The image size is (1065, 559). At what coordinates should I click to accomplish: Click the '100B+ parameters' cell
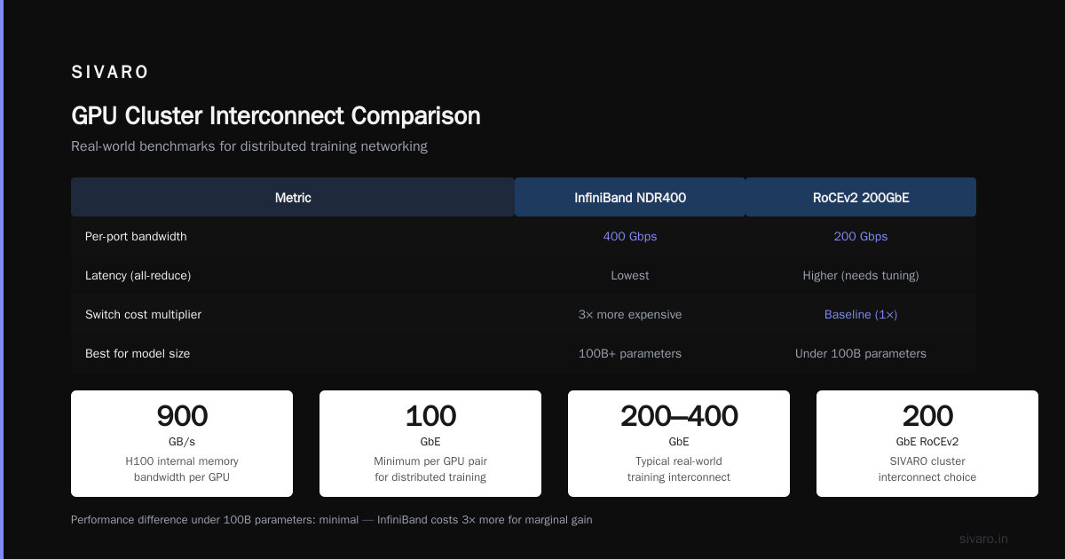(x=630, y=354)
